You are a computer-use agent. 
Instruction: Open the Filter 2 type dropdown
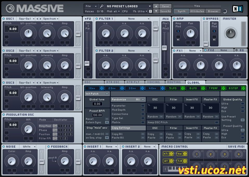pos(133,51)
